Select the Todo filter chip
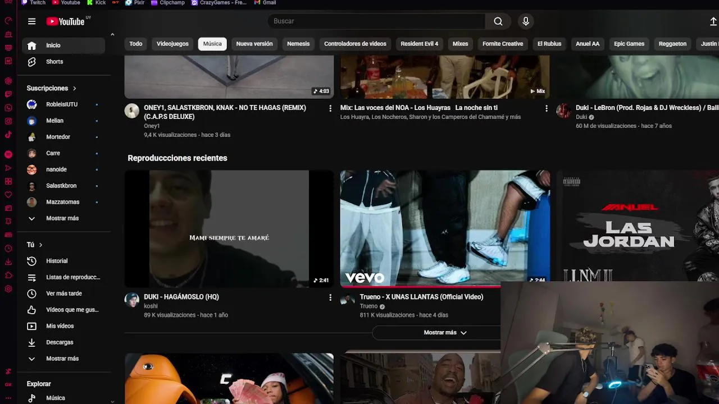Viewport: 719px width, 404px height. tap(136, 44)
